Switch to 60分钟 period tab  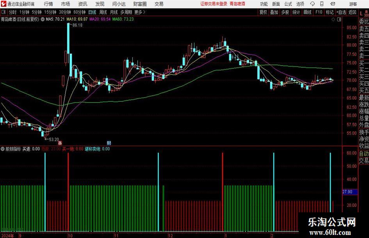pyautogui.click(x=80, y=12)
